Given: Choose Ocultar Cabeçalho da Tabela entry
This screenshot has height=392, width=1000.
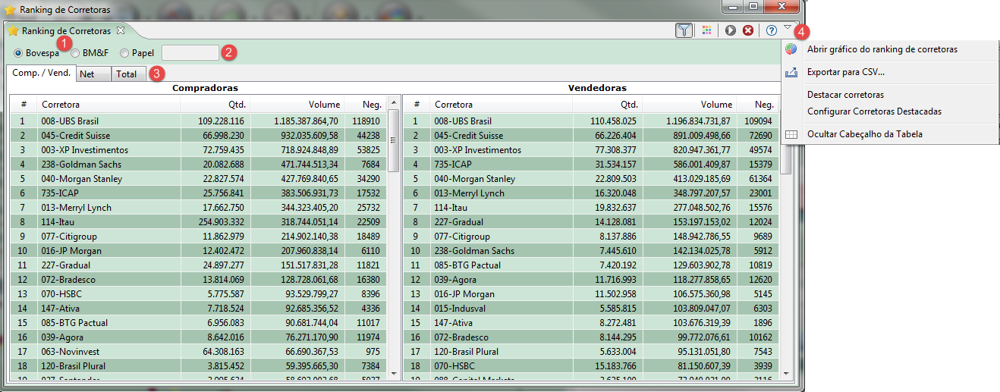Looking at the screenshot, I should [865, 134].
